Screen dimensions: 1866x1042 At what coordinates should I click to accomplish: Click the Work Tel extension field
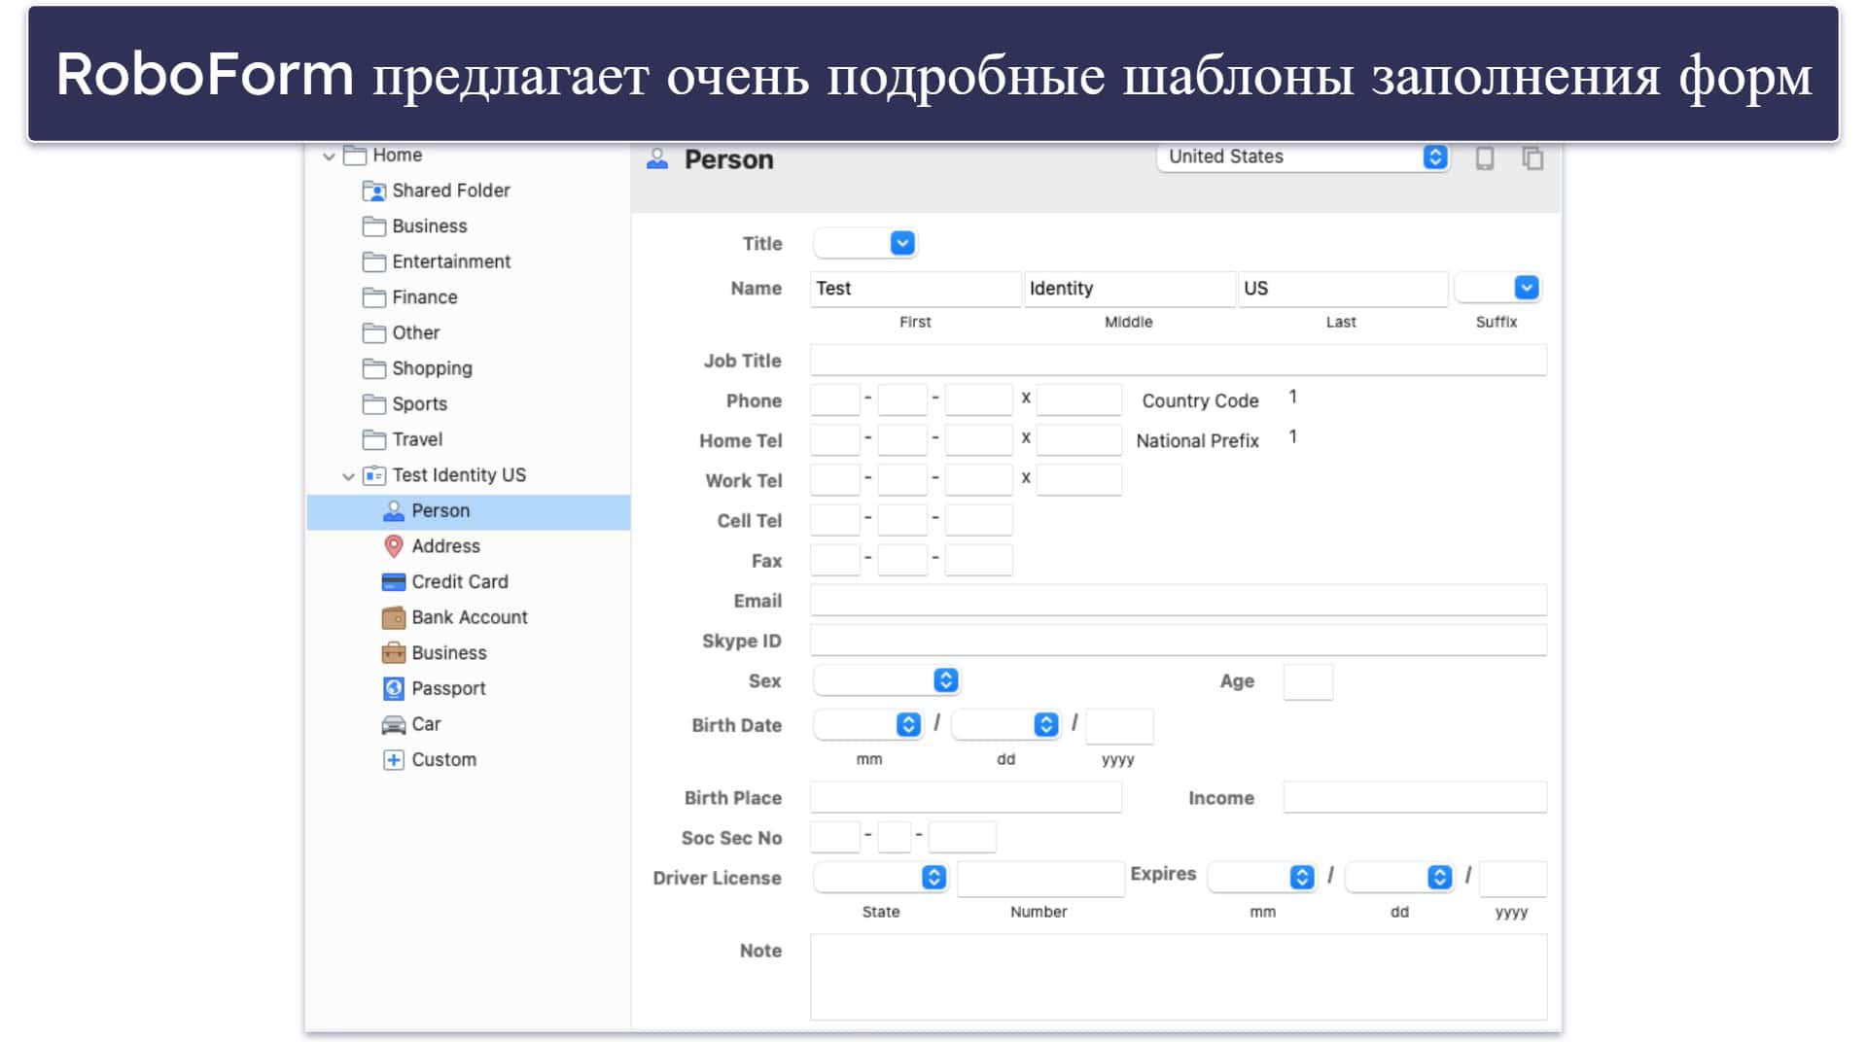pyautogui.click(x=1079, y=479)
